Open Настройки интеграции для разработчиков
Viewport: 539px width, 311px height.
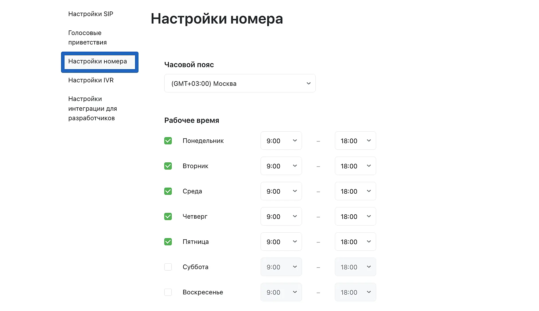click(92, 108)
